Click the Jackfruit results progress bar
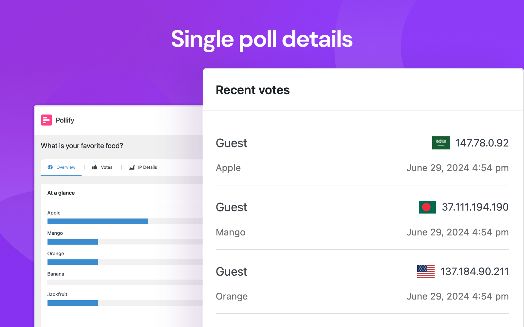 click(124, 303)
